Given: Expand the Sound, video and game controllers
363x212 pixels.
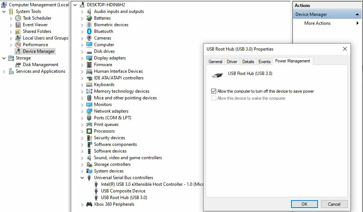Looking at the screenshot, I should [82, 158].
